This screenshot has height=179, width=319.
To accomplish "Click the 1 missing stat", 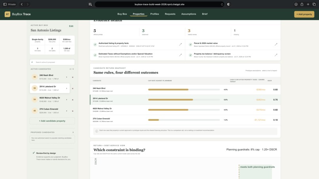I will point(236,32).
